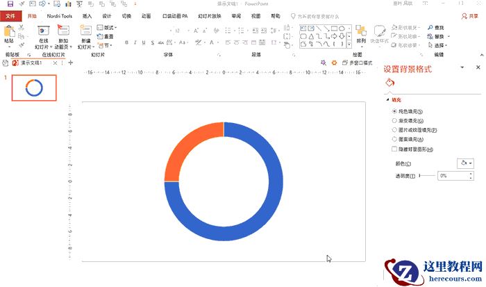Select the right arrow shape in gallery

[x=334, y=36]
